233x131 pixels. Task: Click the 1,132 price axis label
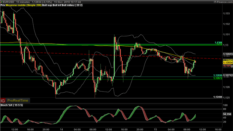226,24
